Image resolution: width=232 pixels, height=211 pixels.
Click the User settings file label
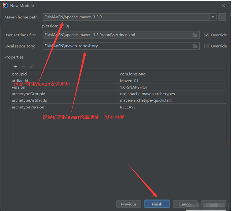[x=20, y=35]
